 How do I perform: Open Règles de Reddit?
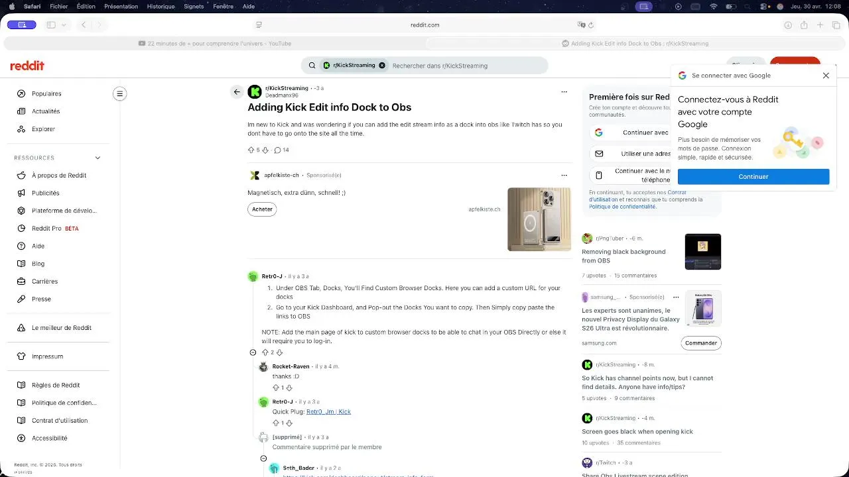point(56,386)
